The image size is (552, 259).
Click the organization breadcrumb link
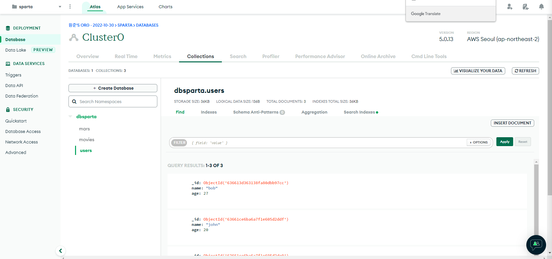tap(91, 25)
